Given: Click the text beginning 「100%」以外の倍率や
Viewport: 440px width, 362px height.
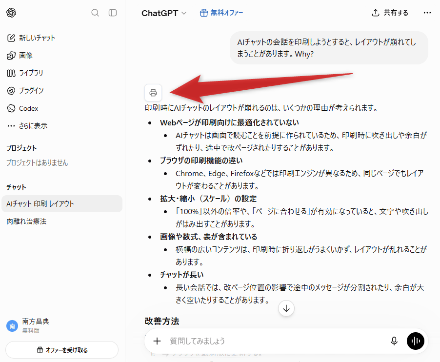Looking at the screenshot, I should [302, 218].
